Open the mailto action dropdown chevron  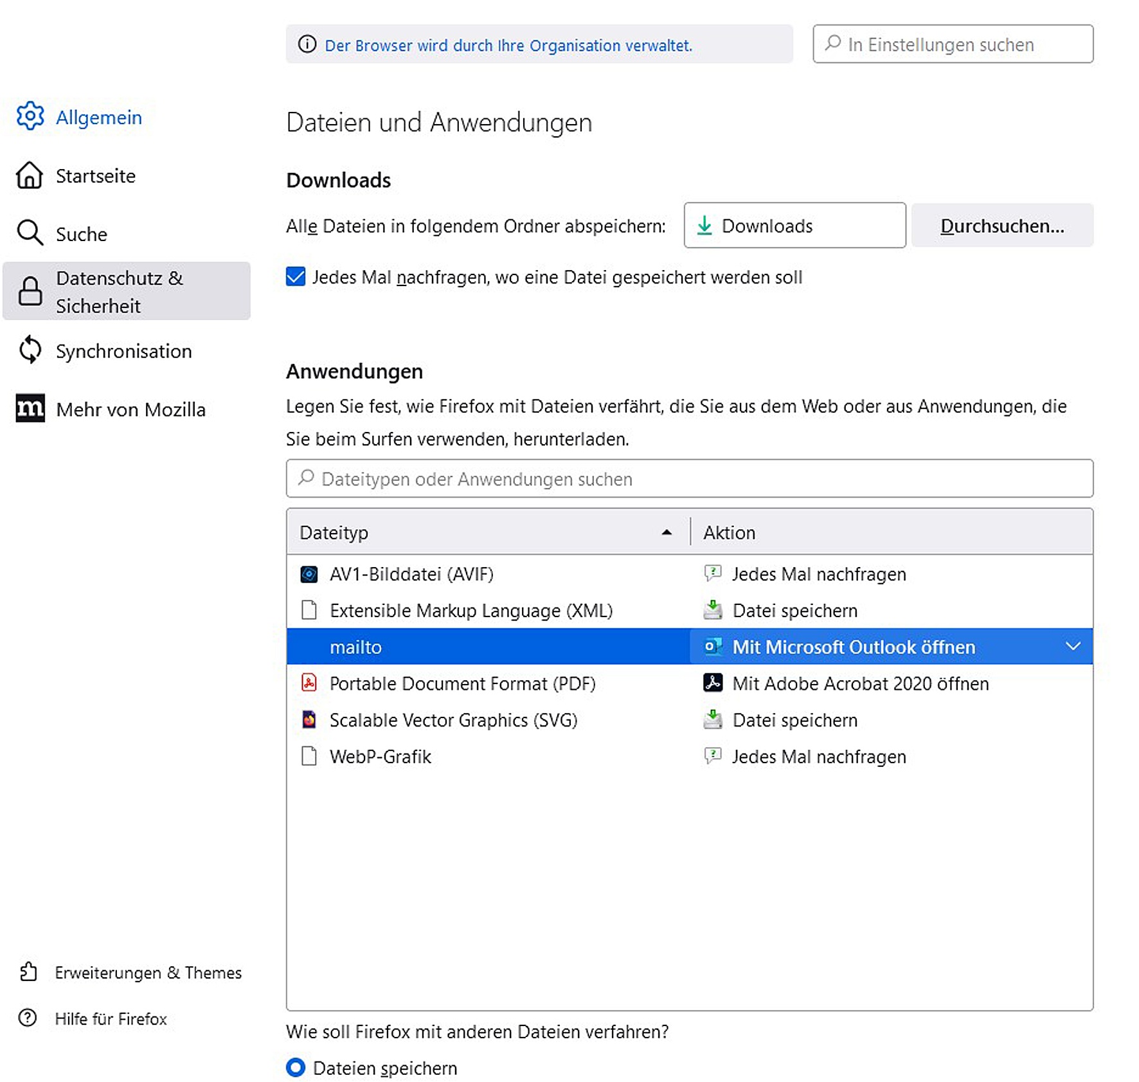click(x=1072, y=646)
